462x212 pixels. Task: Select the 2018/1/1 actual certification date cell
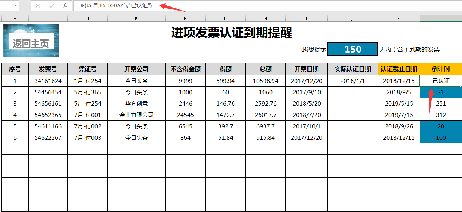coord(353,81)
